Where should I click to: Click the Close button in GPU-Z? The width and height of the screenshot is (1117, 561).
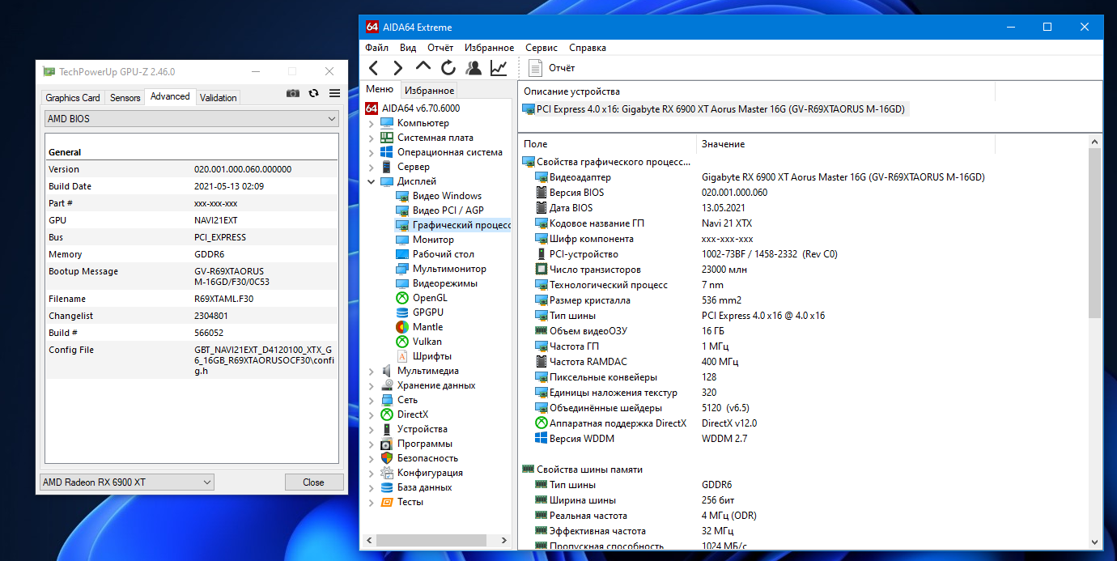click(313, 482)
